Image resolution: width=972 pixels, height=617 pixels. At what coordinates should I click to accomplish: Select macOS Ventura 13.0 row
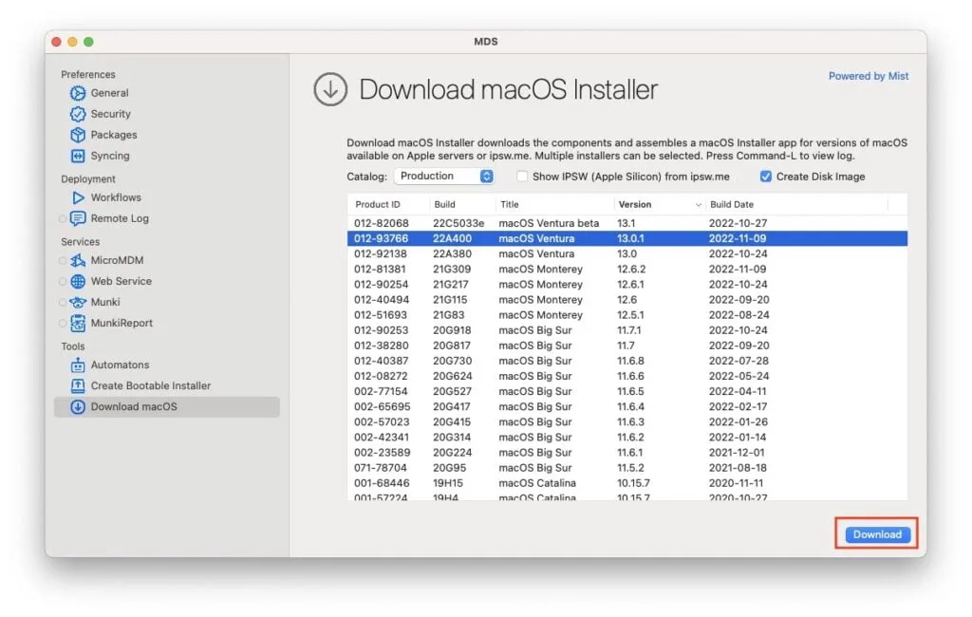coord(626,253)
